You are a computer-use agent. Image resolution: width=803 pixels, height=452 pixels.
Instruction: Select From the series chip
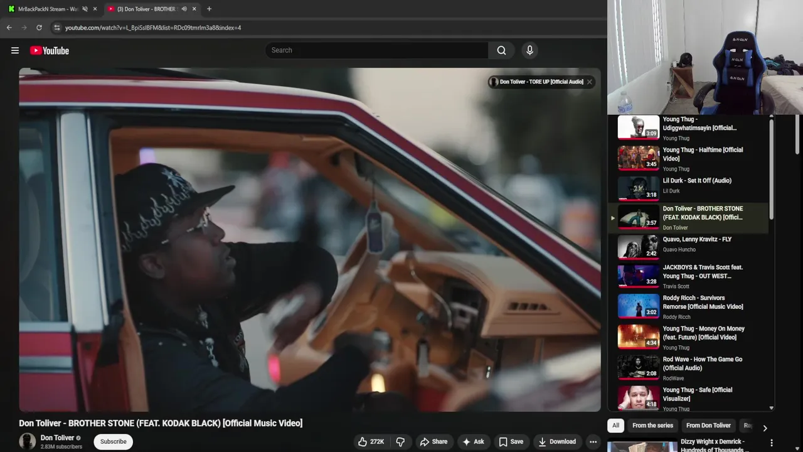click(x=652, y=426)
